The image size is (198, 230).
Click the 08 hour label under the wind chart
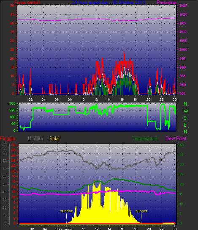(70, 100)
